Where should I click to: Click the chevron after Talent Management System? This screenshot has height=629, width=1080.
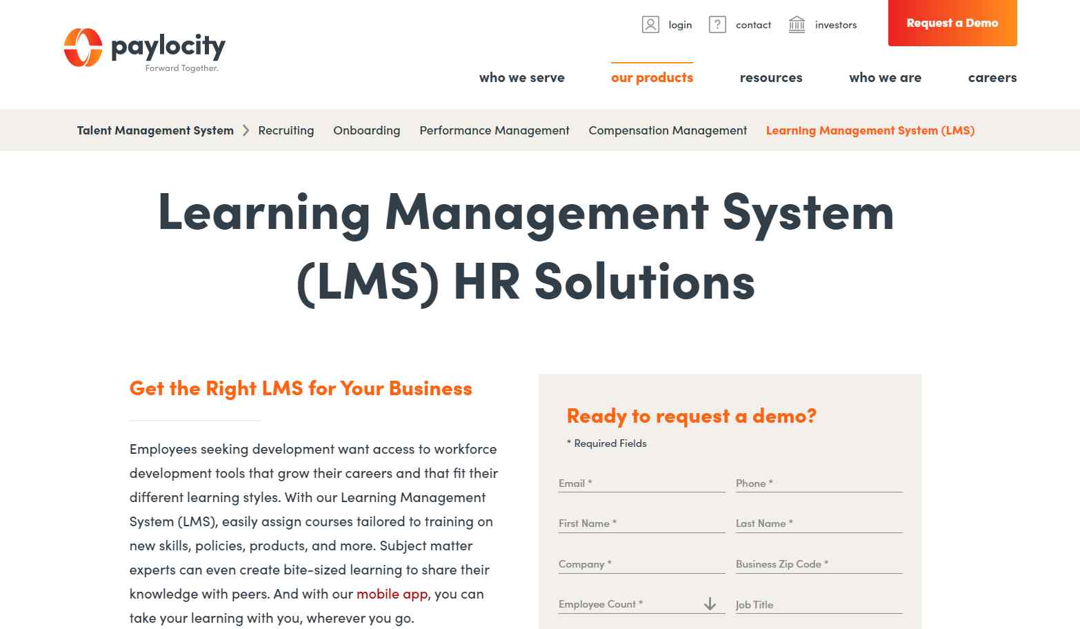246,130
